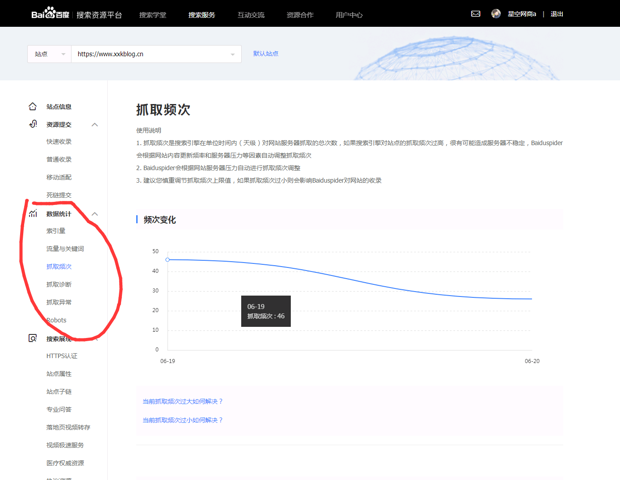620x480 pixels.
Task: Open 用户中心 in top navigation
Action: [x=349, y=15]
